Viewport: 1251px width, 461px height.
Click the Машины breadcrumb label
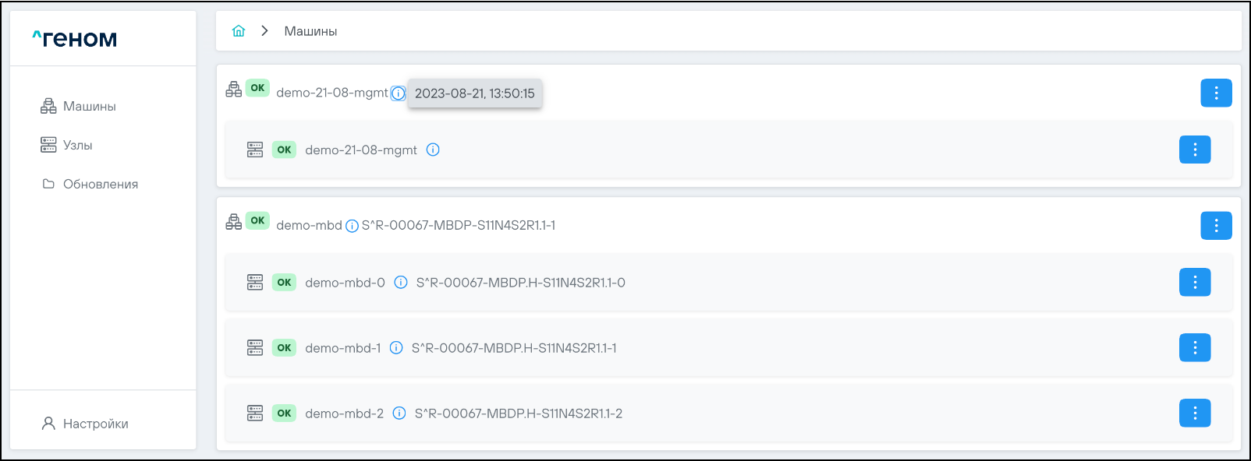tap(310, 31)
